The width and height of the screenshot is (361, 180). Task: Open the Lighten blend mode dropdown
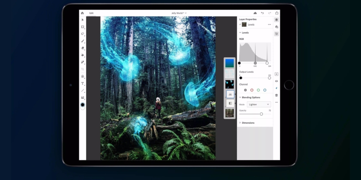[x=259, y=104]
